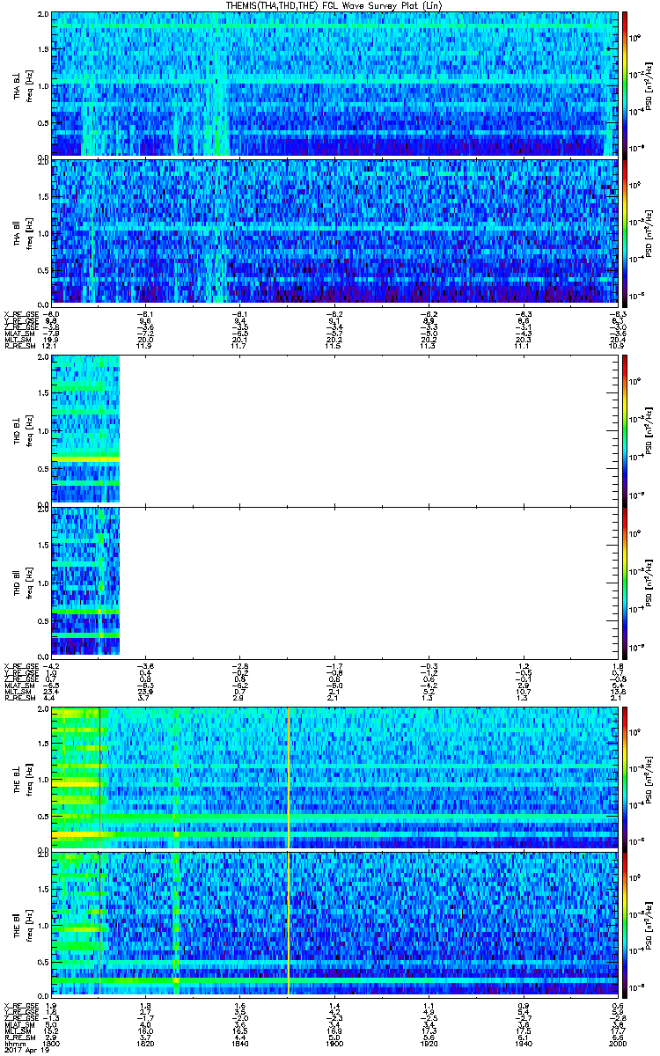
Task: Click the 1940 time tick label
Action: coord(523,1044)
